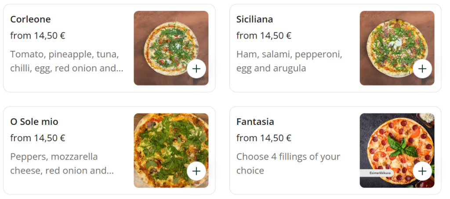Viewport: 450px width, 199px height.
Task: Click the Corleone price from 14,50 €
Action: (x=38, y=36)
